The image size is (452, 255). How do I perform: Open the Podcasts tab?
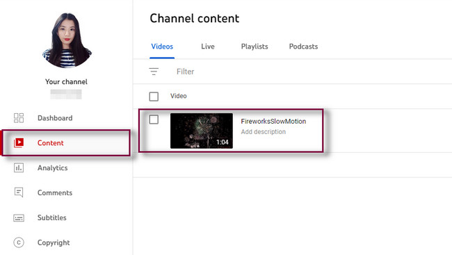click(x=303, y=47)
